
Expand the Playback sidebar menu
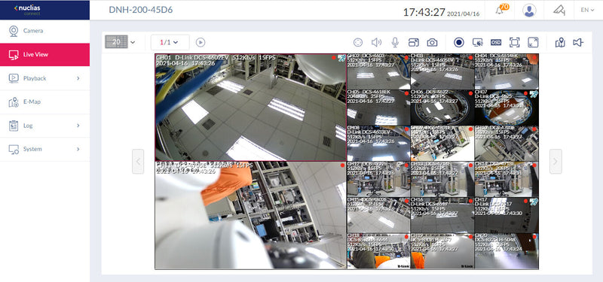44,78
